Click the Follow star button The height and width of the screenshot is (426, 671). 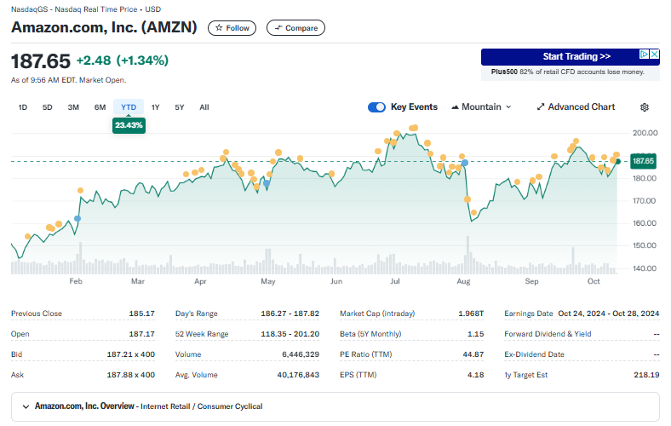pyautogui.click(x=232, y=28)
